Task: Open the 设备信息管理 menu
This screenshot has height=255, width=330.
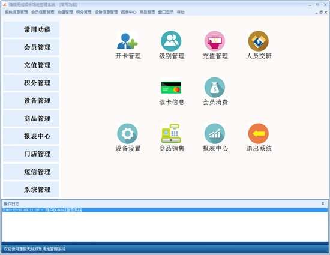Action: [106, 12]
